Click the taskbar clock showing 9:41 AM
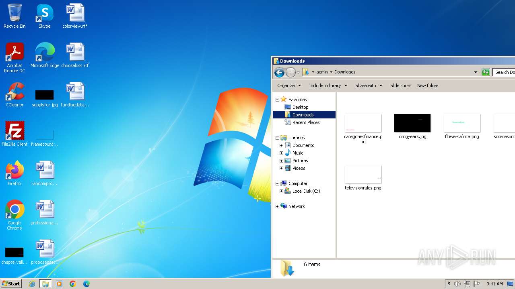Screen dimensions: 515x289 tap(494, 284)
